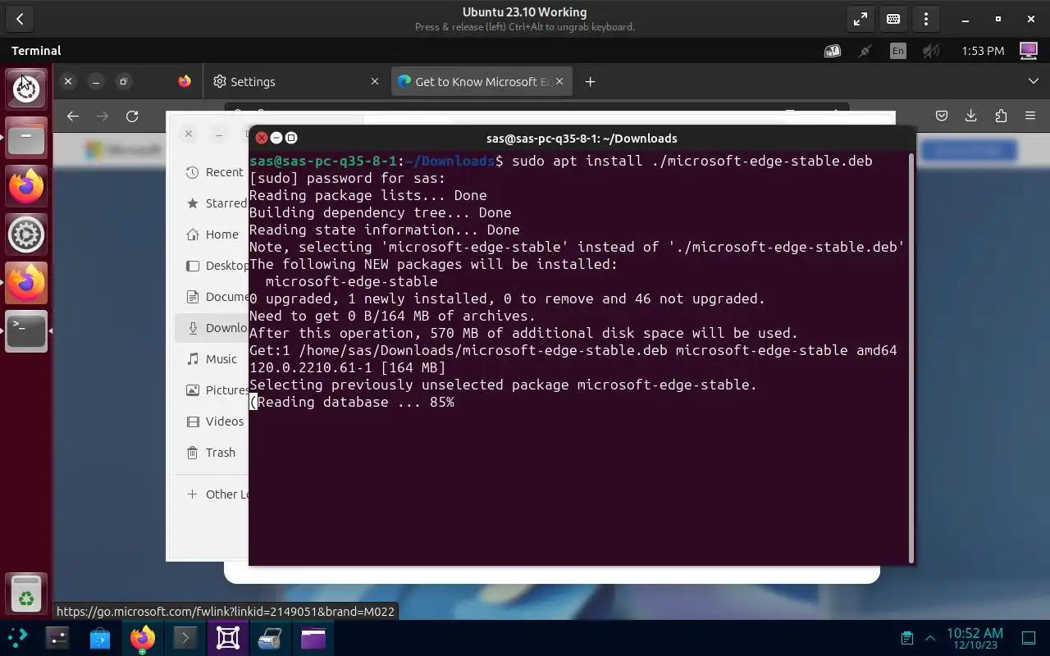Open the Ubuntu logo launcher in dock
This screenshot has height=656, width=1050.
[26, 88]
